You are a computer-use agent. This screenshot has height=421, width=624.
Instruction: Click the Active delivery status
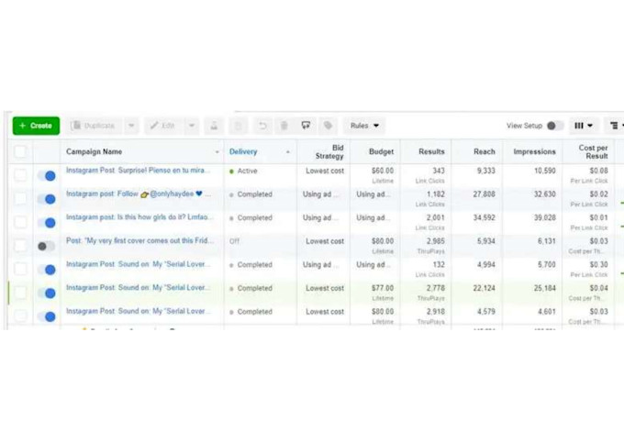pyautogui.click(x=243, y=171)
